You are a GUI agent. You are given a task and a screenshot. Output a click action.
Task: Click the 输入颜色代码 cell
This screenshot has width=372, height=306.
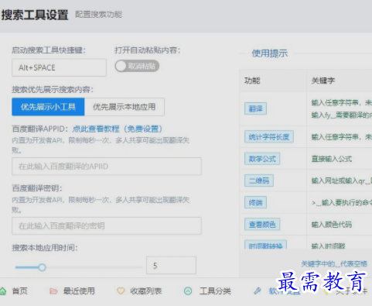click(x=332, y=225)
